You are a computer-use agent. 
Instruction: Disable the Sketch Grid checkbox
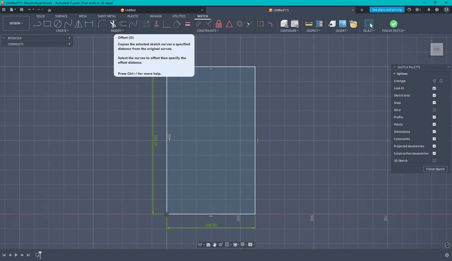434,95
